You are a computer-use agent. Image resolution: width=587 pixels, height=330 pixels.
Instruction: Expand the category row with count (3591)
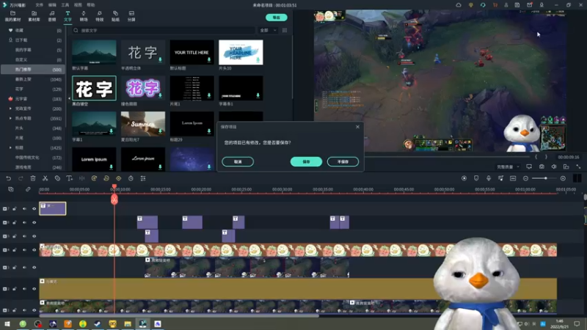(x=10, y=118)
